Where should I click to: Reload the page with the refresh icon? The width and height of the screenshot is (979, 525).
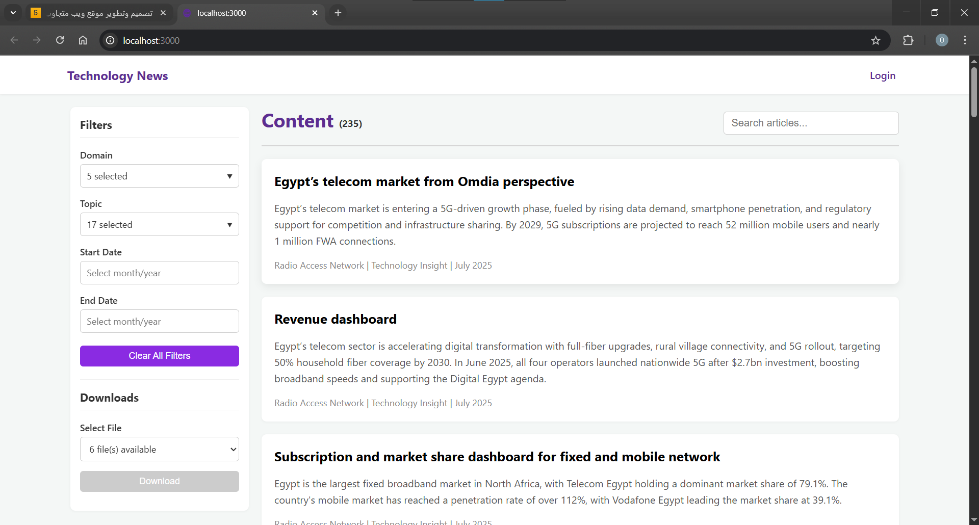(x=60, y=40)
